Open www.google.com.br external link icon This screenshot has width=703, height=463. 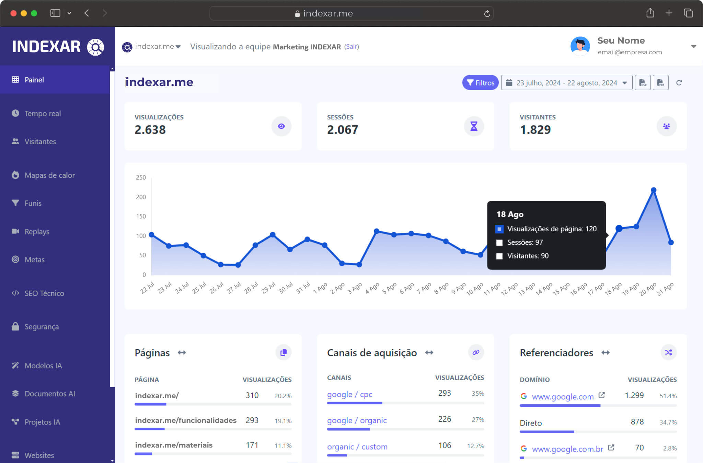pyautogui.click(x=611, y=448)
